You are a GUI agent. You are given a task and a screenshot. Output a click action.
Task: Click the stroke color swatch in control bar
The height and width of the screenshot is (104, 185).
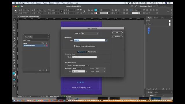tap(96, 13)
